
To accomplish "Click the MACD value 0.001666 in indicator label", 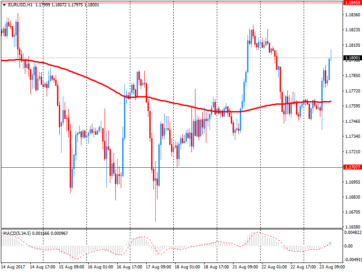I will [41, 233].
